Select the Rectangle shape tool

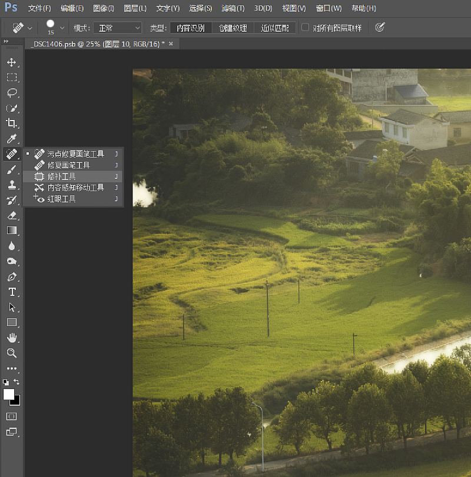[x=12, y=322]
